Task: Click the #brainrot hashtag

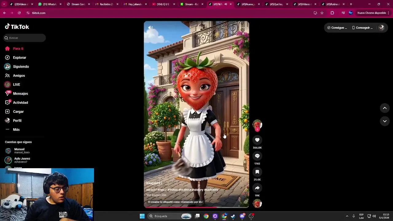Action: click(185, 190)
